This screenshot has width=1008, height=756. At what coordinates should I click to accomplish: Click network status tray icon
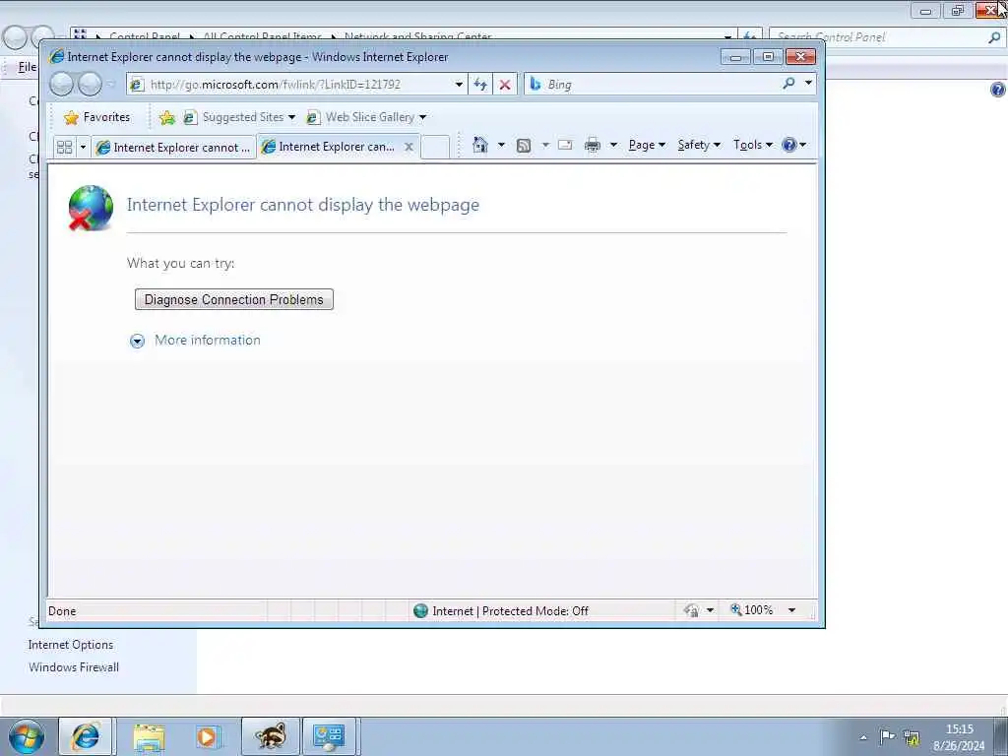click(911, 737)
